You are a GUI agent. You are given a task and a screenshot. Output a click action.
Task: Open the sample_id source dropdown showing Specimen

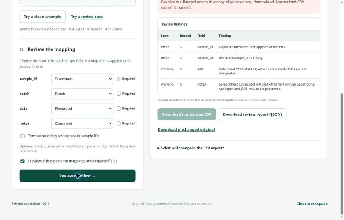(x=82, y=79)
